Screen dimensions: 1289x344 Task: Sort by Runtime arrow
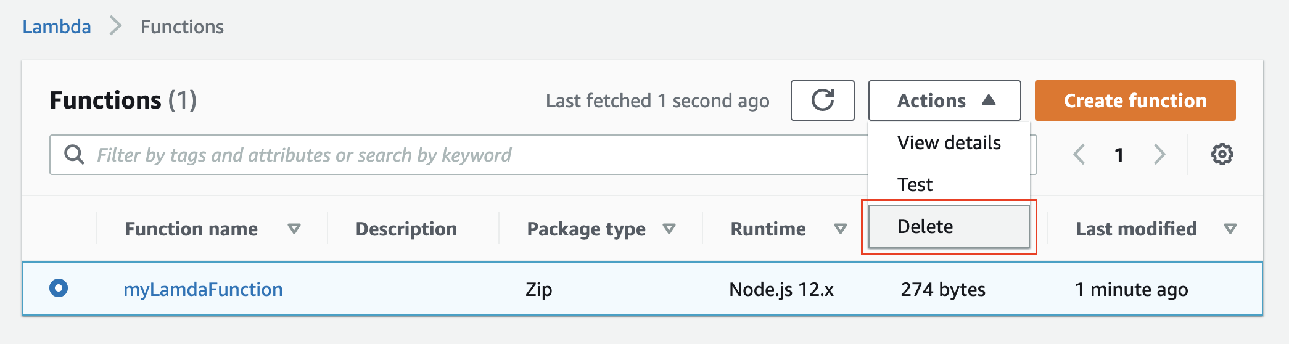840,229
